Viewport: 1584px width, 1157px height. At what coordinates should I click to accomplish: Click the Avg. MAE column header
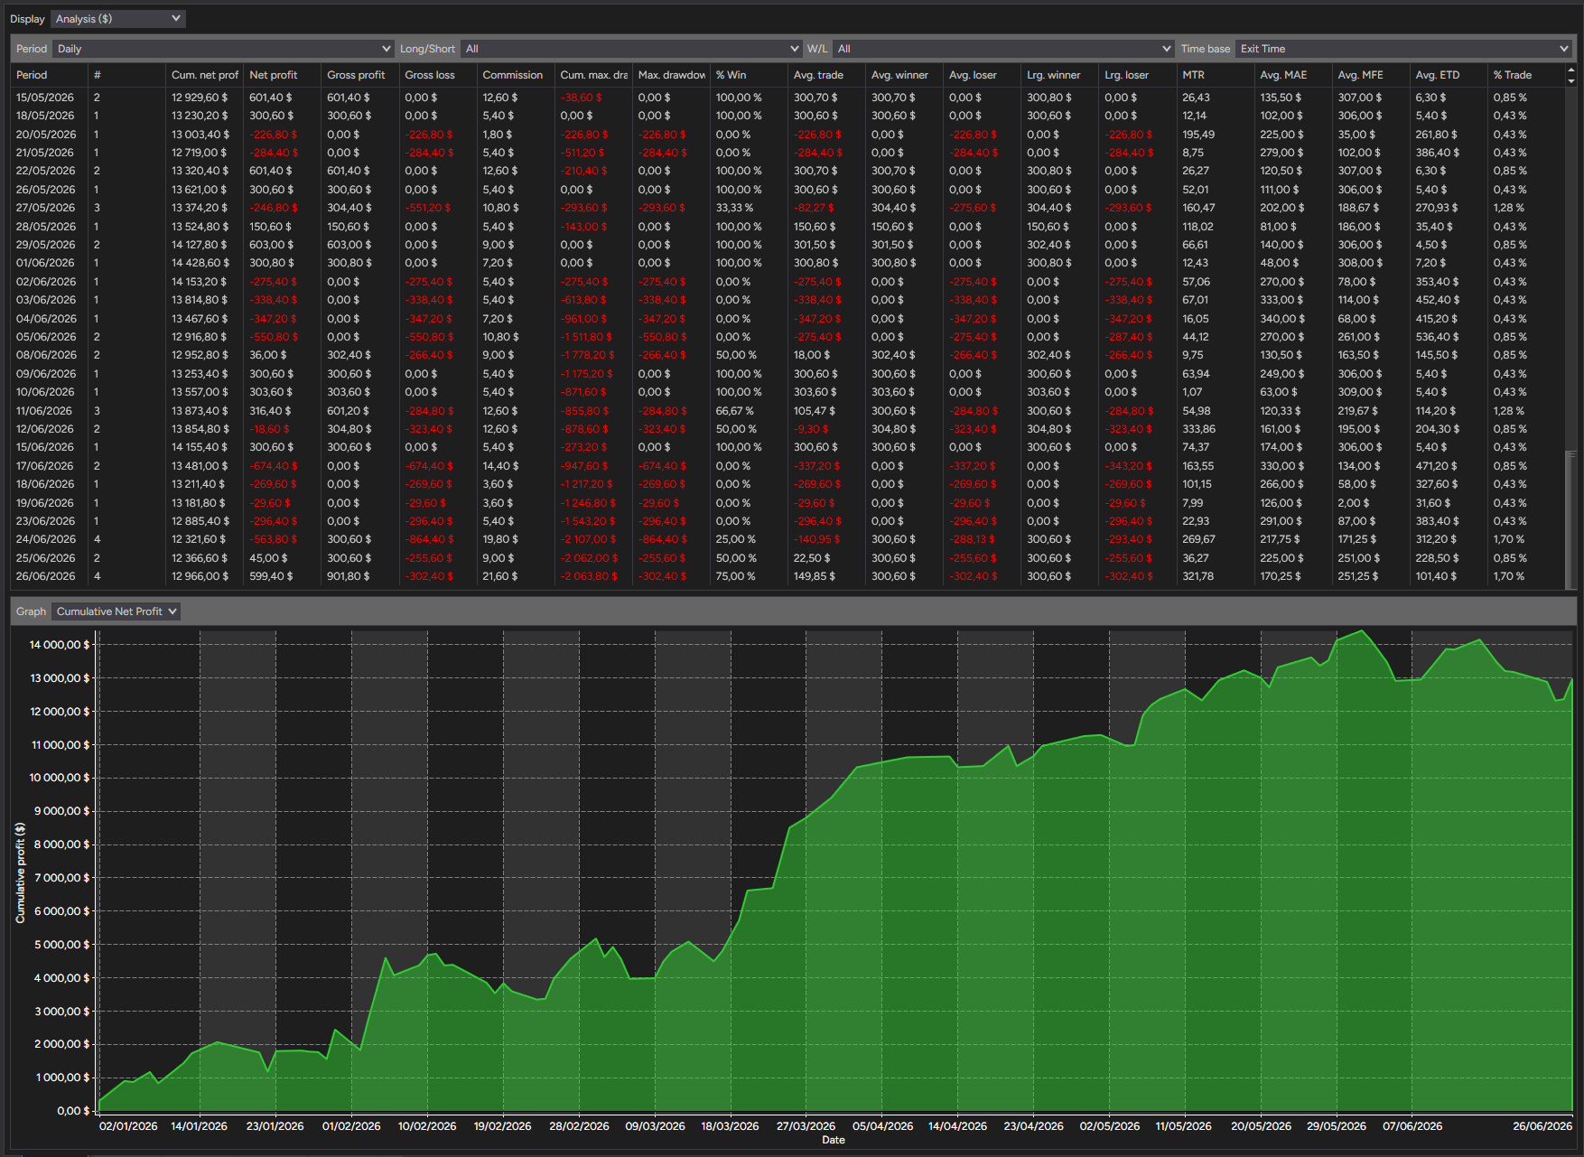[1291, 75]
